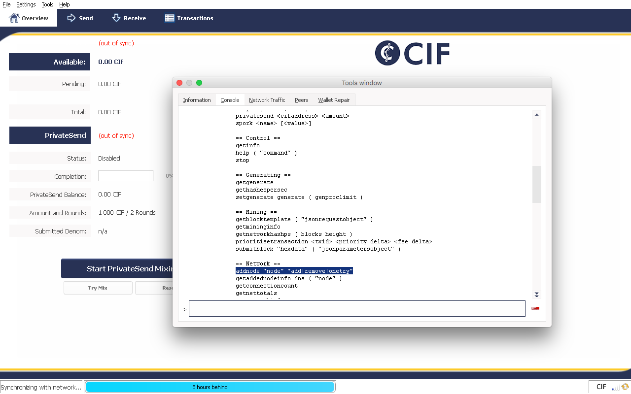
Task: Click the getgenerate command text
Action: point(254,182)
